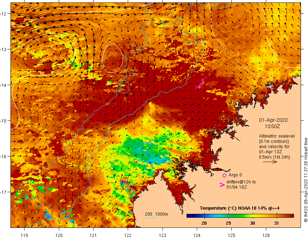Click the "13:50Z" time text
This screenshot has width=308, height=238.
[x=272, y=126]
